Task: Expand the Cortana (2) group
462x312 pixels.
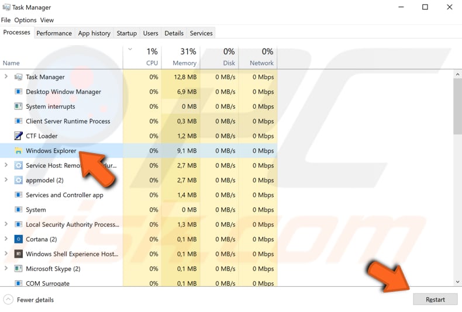Action: pyautogui.click(x=6, y=239)
